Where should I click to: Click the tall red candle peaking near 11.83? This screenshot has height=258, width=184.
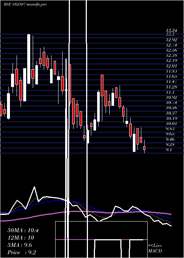(x=102, y=85)
